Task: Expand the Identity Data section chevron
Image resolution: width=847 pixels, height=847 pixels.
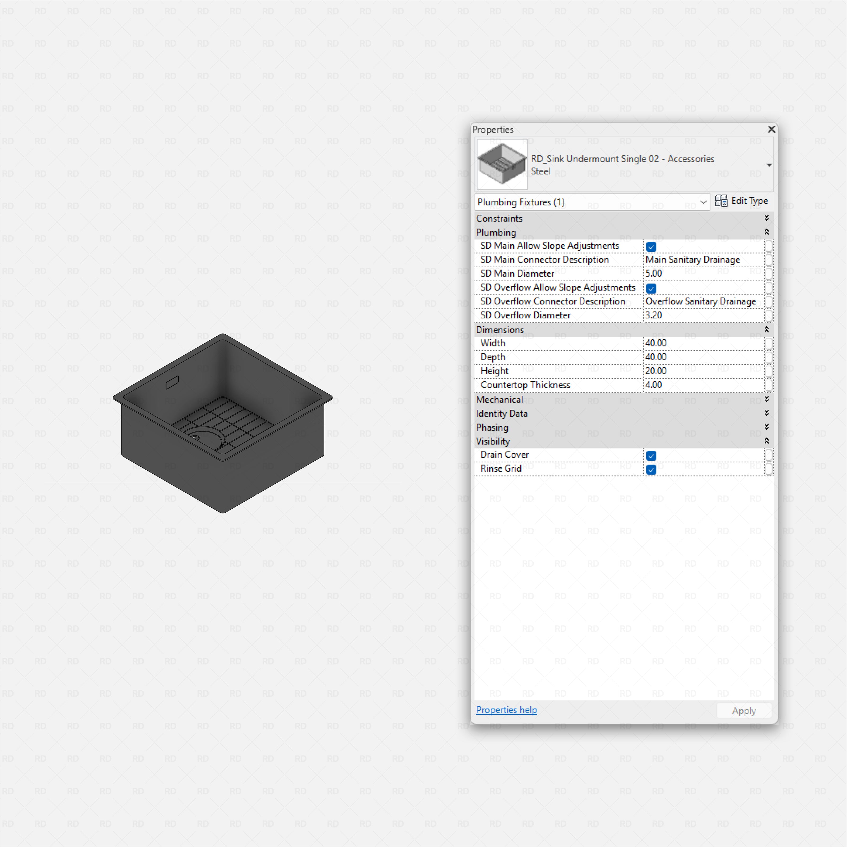Action: (x=766, y=413)
